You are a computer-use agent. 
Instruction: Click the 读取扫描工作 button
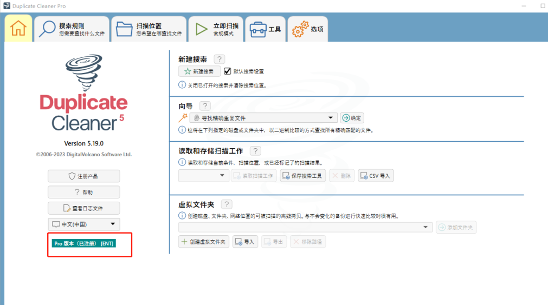tap(254, 176)
